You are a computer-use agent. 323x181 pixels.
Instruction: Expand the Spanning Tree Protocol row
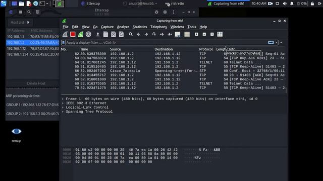[63, 112]
